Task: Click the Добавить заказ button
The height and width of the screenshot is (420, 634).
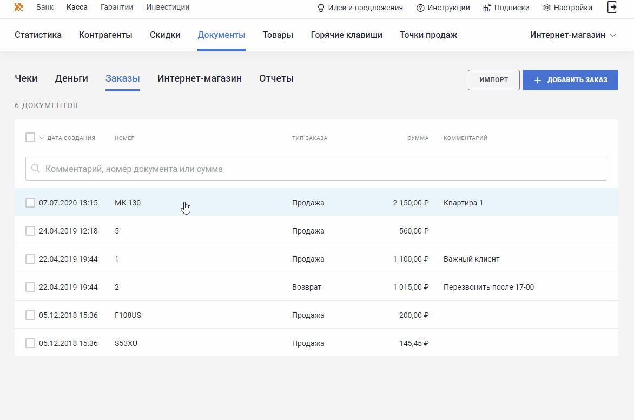Action: (x=570, y=80)
